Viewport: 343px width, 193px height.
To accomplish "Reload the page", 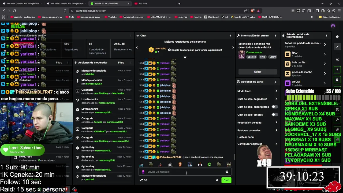I will click(x=14, y=11).
